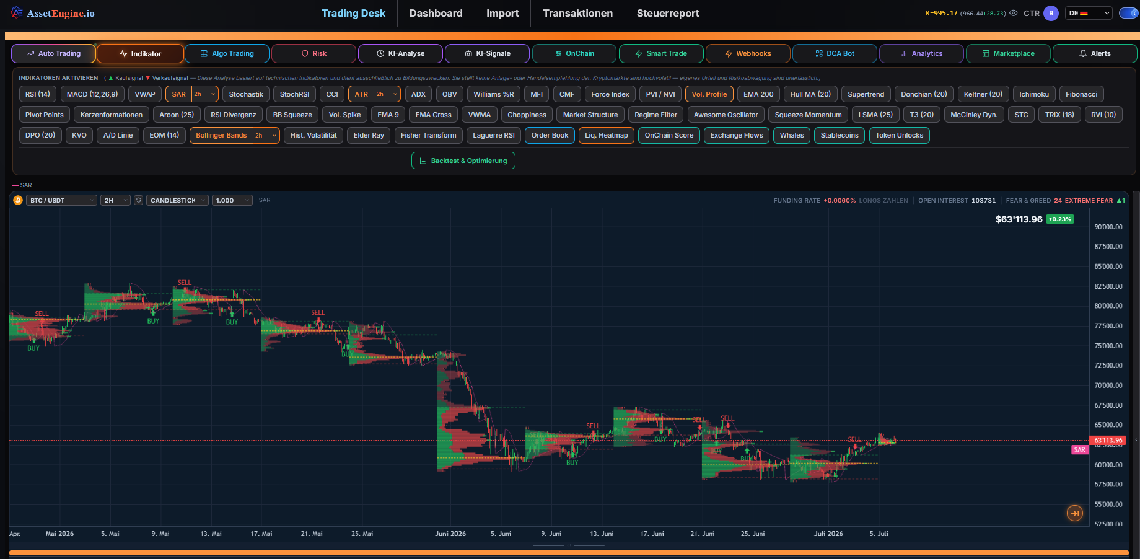This screenshot has width=1140, height=559.
Task: Enable the Exchange Flows indicator
Action: [737, 135]
